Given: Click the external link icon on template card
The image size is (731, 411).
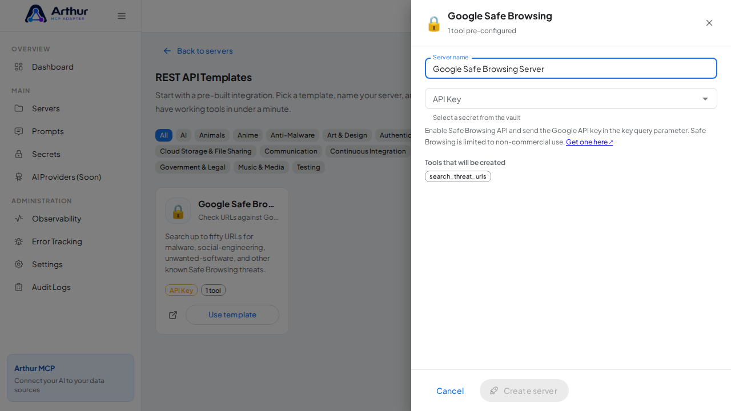Looking at the screenshot, I should 173,315.
